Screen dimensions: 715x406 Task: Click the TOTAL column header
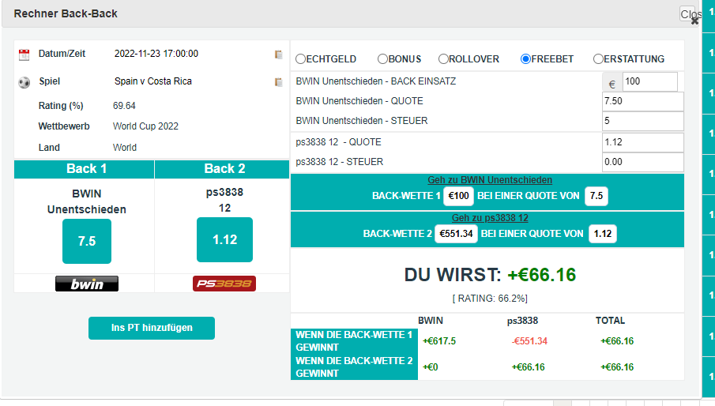coord(610,321)
